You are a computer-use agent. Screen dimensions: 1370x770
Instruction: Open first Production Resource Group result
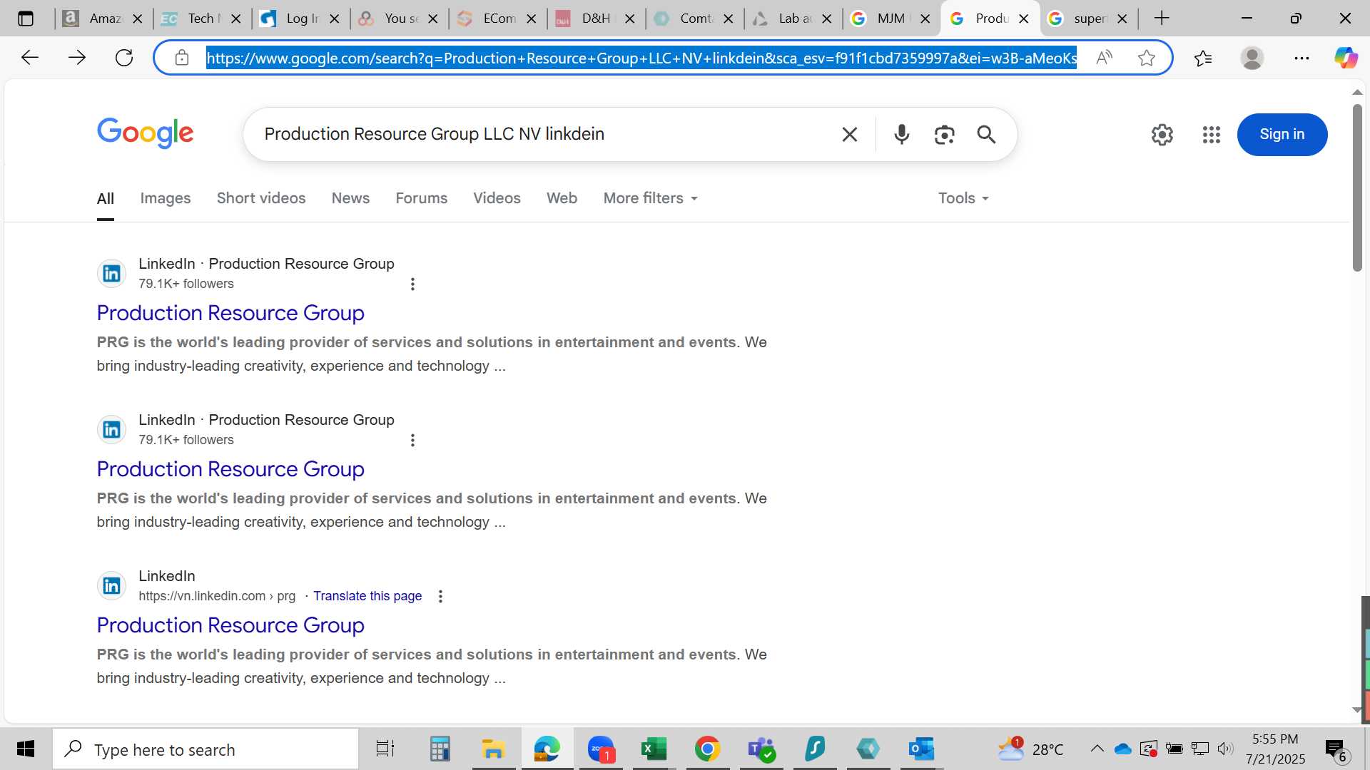(230, 313)
